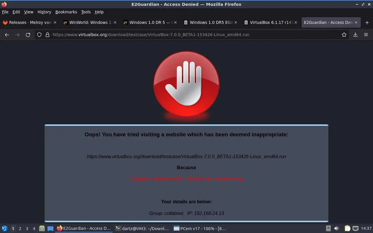Screen dimensions: 373x233
Task: Open a new browser tab
Action: point(367,22)
